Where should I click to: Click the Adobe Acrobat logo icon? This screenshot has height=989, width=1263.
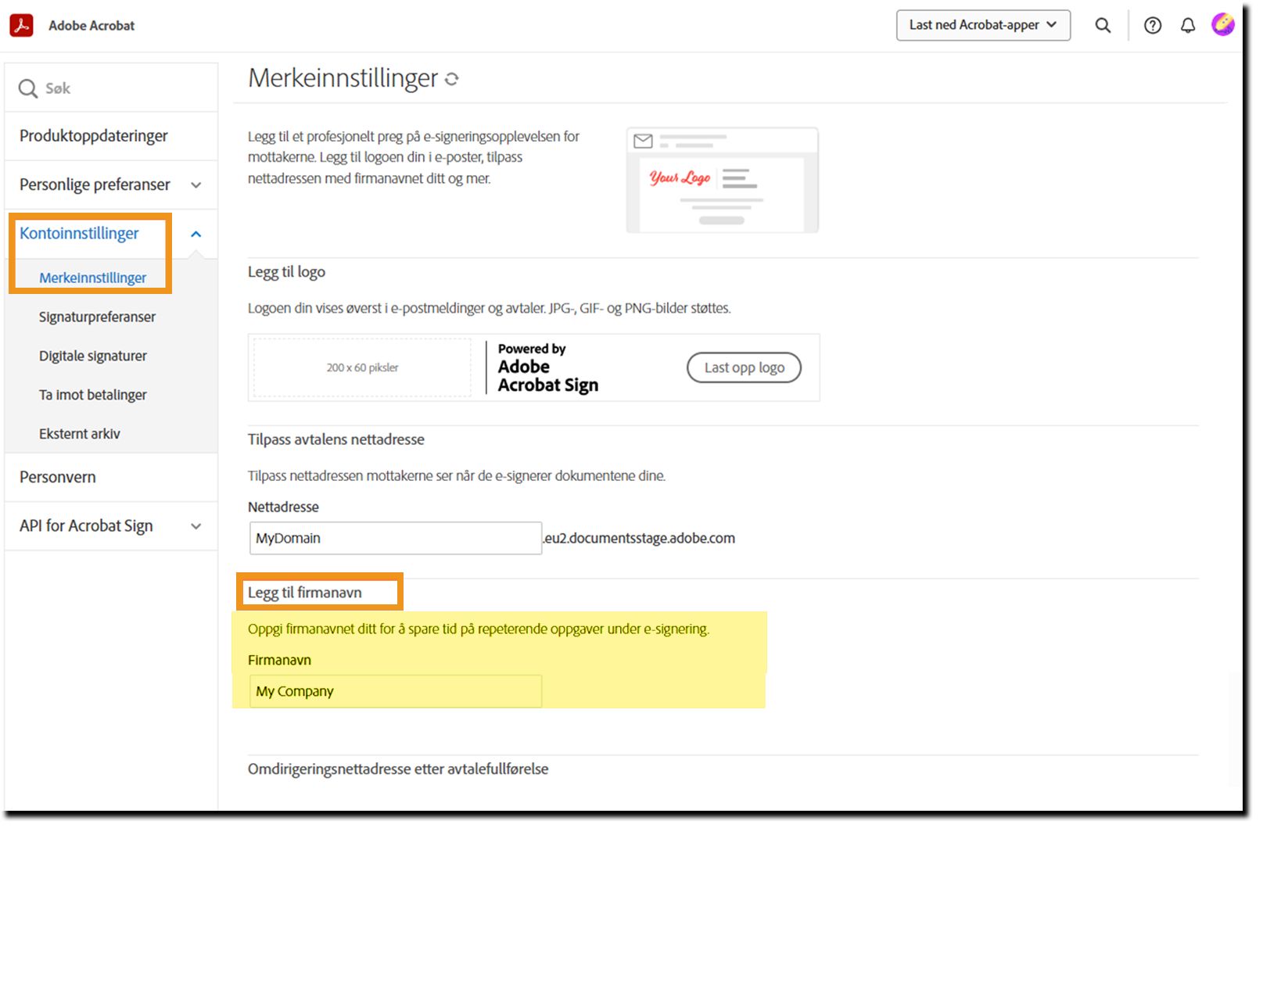click(22, 25)
